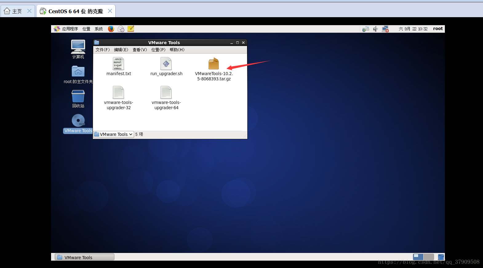Switch to the 主页 tab
Viewport: 483px width, 268px height.
coord(17,11)
